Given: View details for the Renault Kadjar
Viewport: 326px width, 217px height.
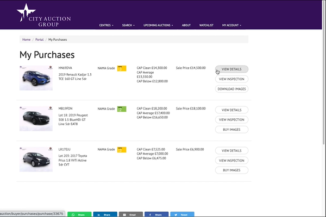Looking at the screenshot, I should (232, 69).
